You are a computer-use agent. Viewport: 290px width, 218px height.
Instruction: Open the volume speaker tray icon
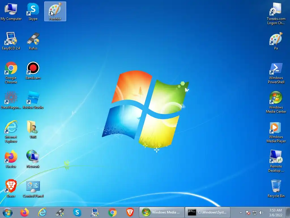pos(261,213)
